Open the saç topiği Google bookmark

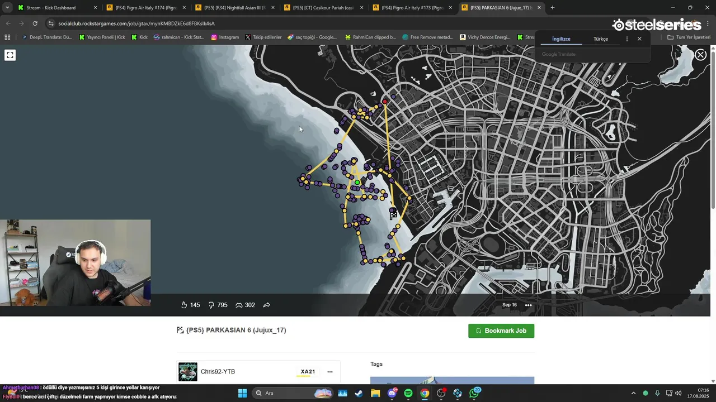(312, 37)
